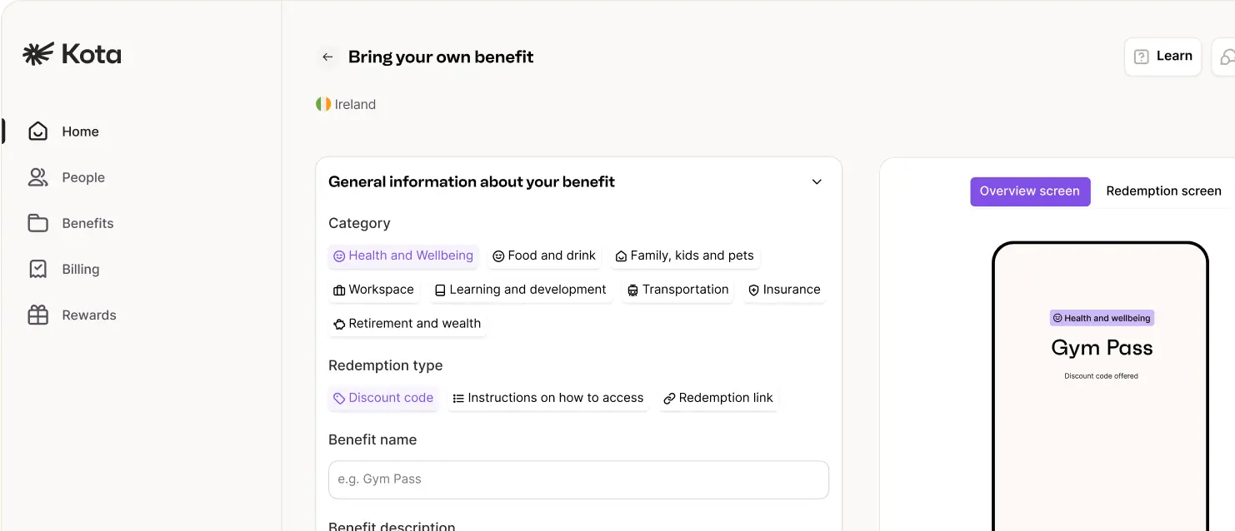Click the Billing receipt icon
Image resolution: width=1235 pixels, height=531 pixels.
(37, 269)
